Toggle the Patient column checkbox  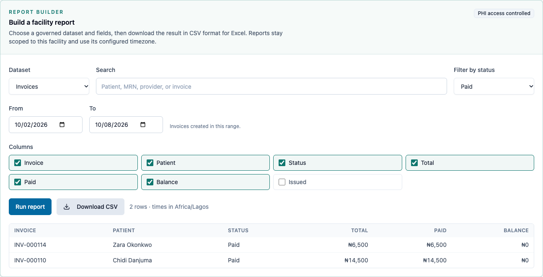[x=150, y=163]
